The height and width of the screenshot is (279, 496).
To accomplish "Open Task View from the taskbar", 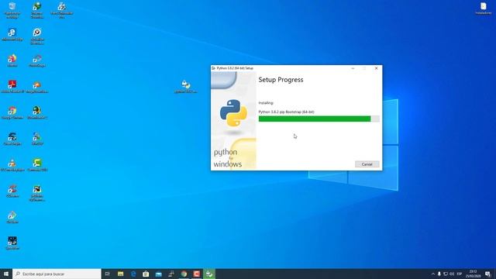I will (x=108, y=274).
